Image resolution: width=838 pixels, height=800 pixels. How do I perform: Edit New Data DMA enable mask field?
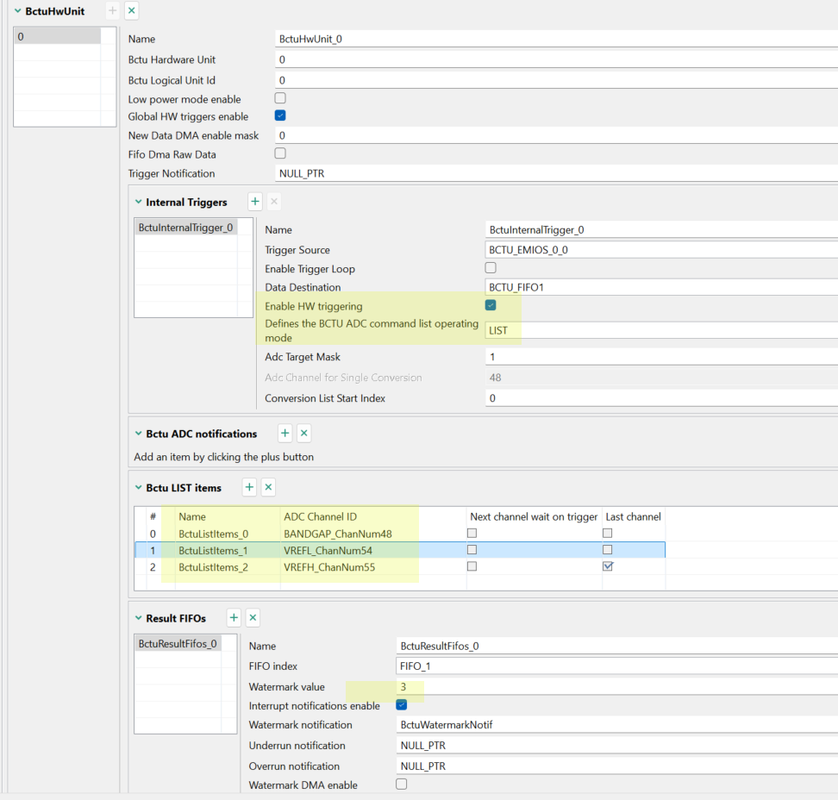tap(556, 135)
